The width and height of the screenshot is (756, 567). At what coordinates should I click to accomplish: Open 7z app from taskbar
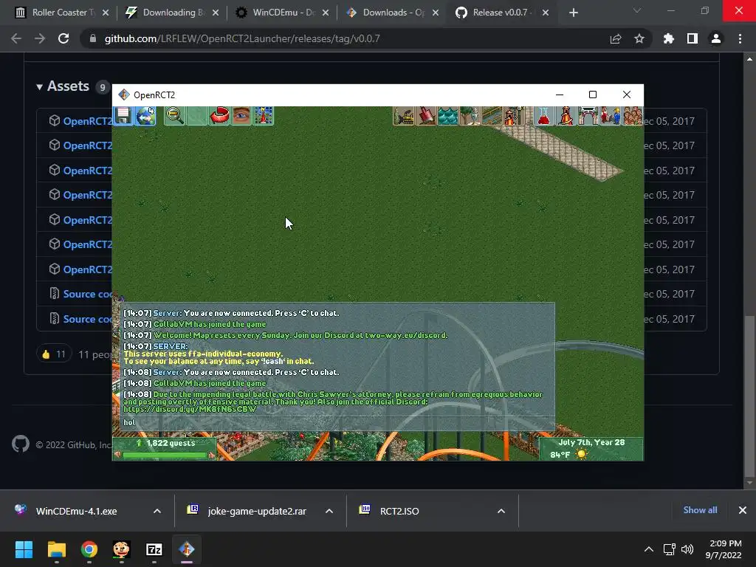pos(154,549)
